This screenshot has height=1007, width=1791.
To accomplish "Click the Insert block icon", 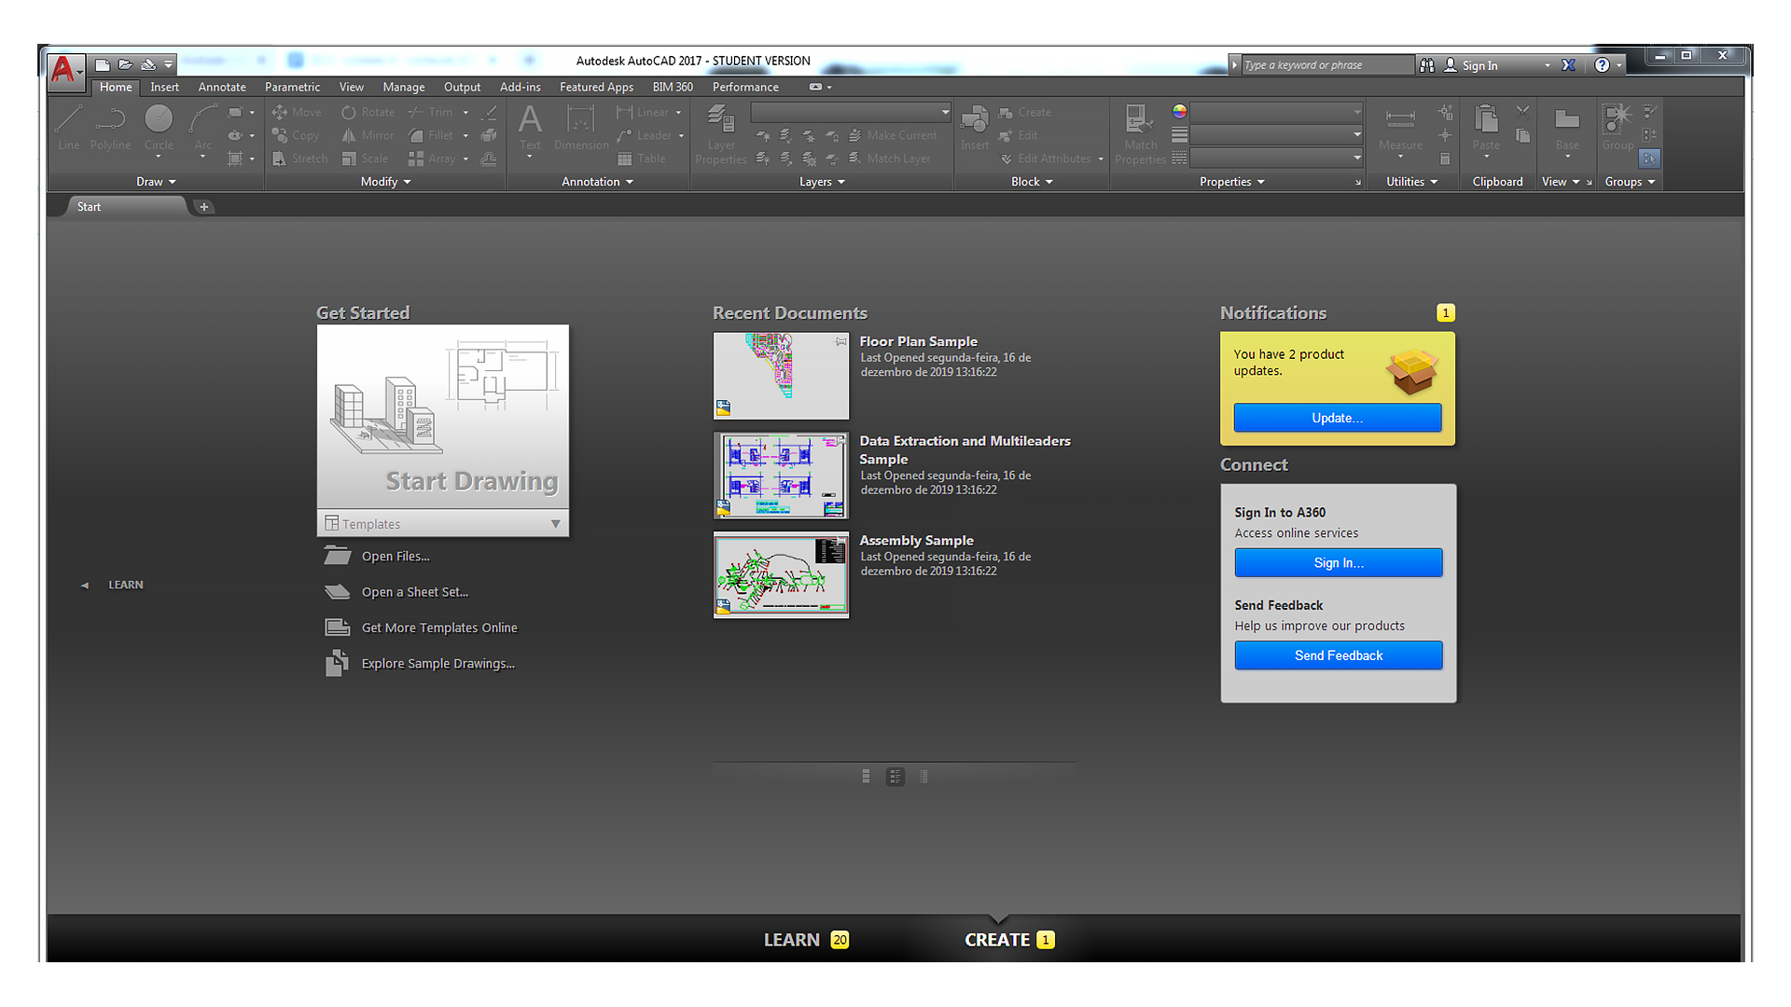I will [x=975, y=128].
